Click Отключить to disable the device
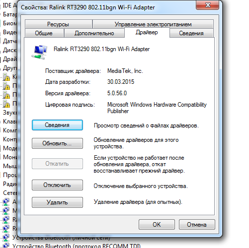Screen dimensions: 249x248 click(x=57, y=185)
